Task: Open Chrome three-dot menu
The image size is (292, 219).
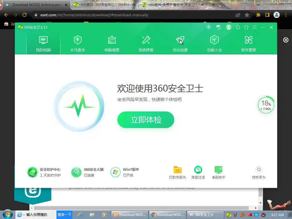Action: (x=286, y=15)
